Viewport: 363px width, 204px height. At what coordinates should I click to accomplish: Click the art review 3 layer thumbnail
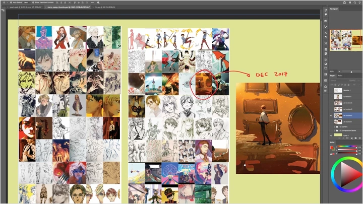338,109
